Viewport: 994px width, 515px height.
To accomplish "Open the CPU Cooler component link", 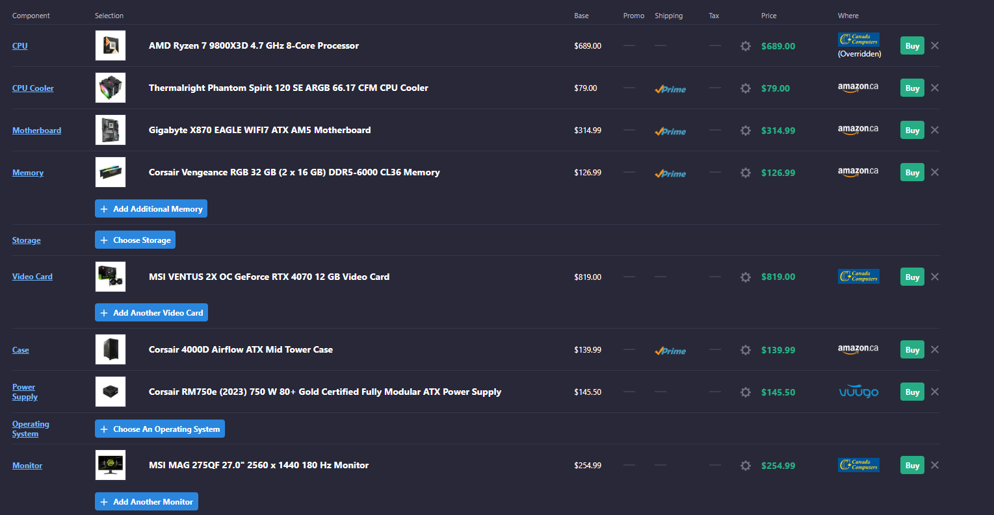I will tap(33, 88).
